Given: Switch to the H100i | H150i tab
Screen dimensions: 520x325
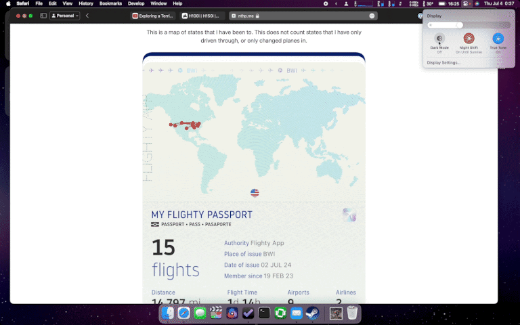Looking at the screenshot, I should [201, 16].
